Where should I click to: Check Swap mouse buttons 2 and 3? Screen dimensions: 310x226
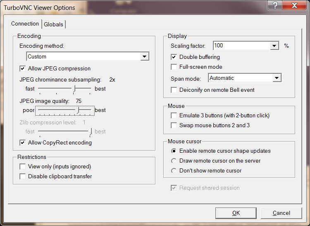(x=174, y=126)
